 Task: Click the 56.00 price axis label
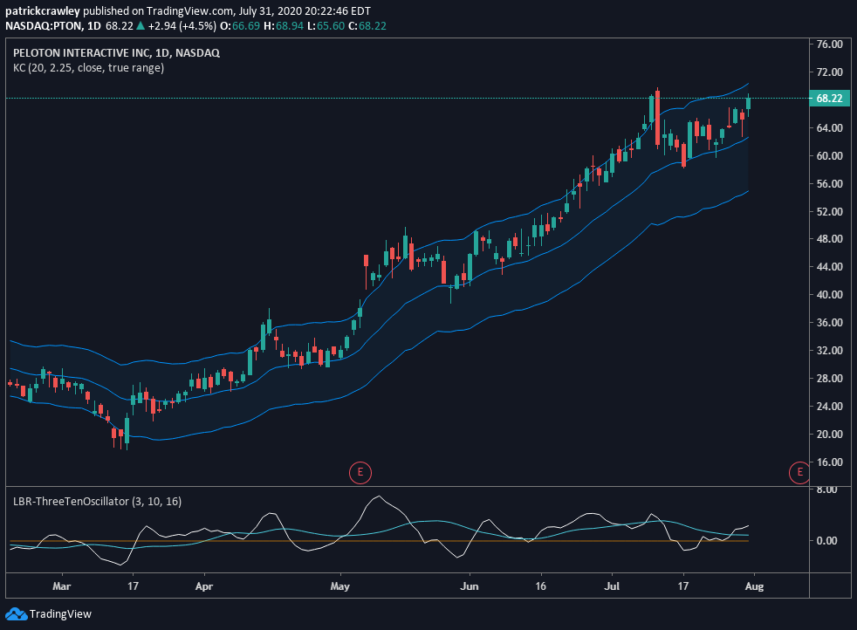(829, 183)
